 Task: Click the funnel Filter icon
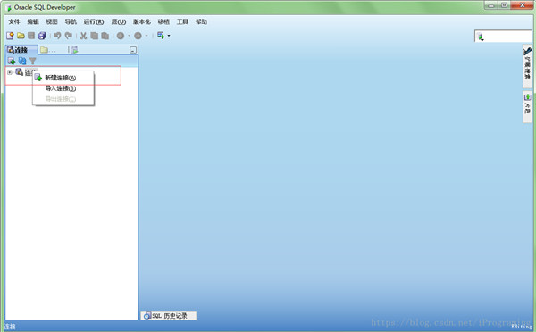point(32,62)
